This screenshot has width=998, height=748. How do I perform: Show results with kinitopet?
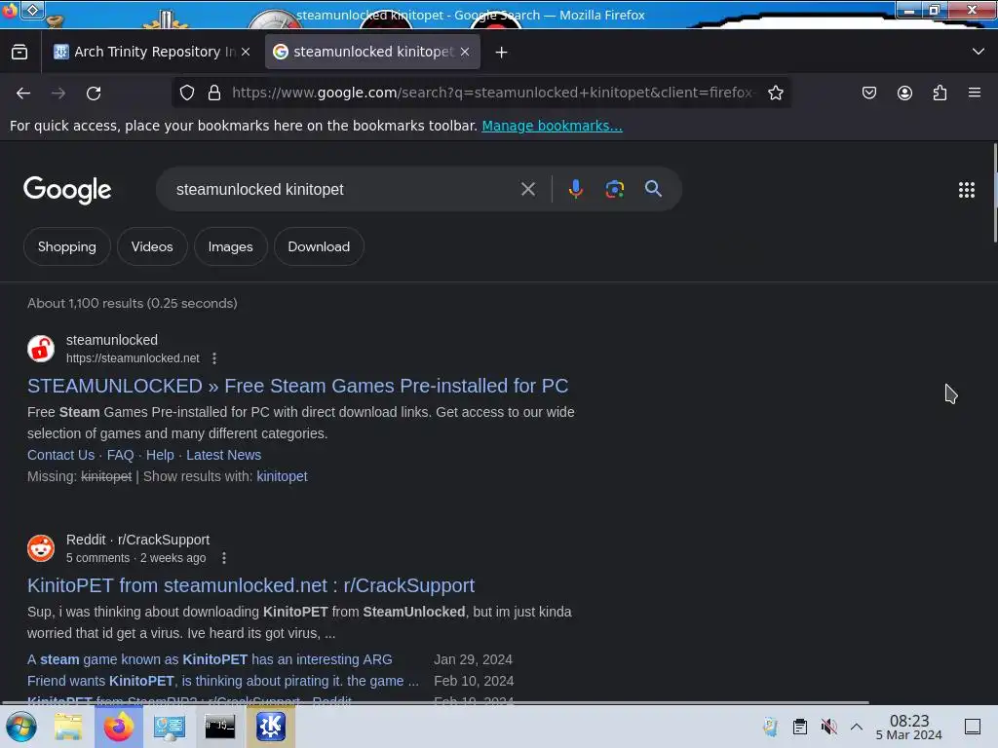click(x=282, y=476)
